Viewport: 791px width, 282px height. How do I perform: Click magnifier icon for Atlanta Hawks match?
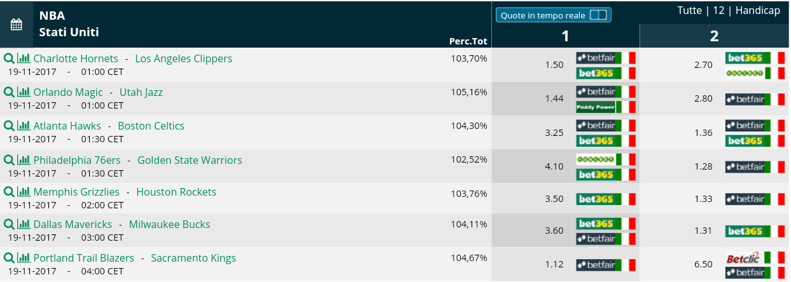(x=9, y=126)
